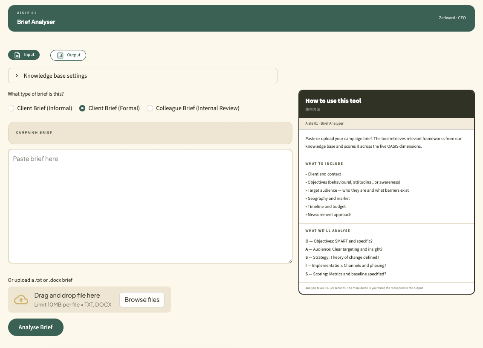
Task: Click the Analyse Brief button
Action: [36, 327]
